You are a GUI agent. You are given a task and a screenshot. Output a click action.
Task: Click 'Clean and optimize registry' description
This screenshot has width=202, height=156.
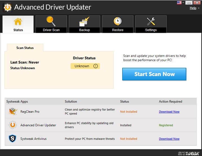coord(90,112)
